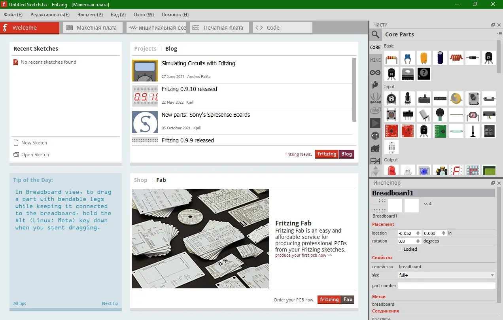Select the mystery part question mark icon

(424, 74)
